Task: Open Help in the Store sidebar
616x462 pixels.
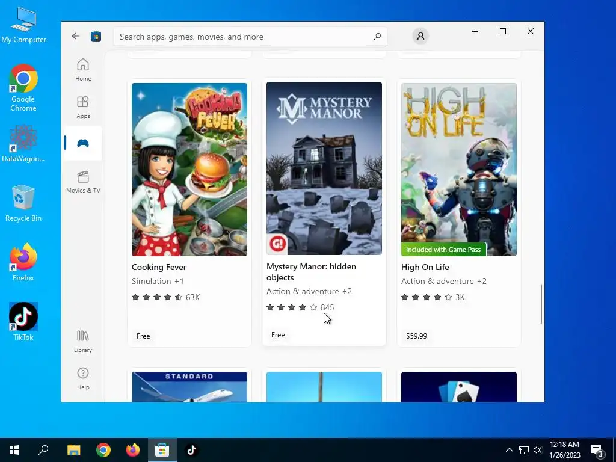Action: coord(83,379)
